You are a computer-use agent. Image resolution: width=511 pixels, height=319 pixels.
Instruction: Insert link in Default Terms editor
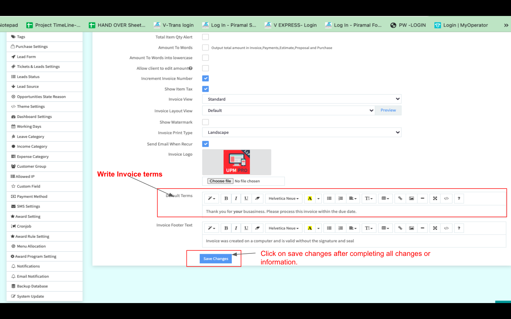[x=400, y=198]
